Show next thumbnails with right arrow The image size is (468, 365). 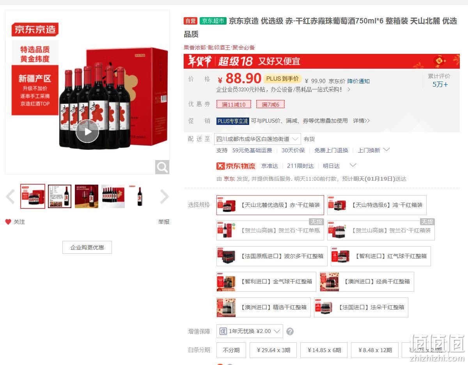tap(164, 197)
